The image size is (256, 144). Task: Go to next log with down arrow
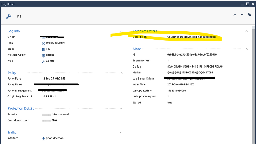pyautogui.click(x=242, y=15)
